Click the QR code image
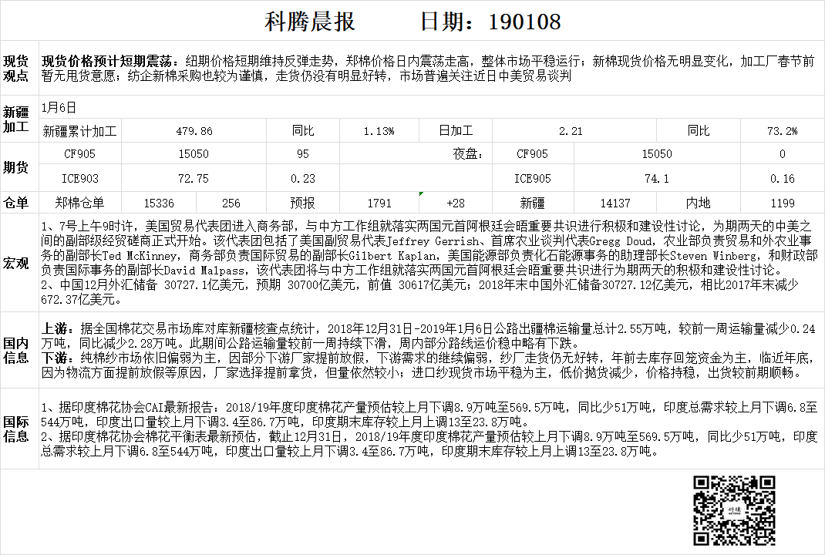Image resolution: width=825 pixels, height=555 pixels. click(x=733, y=510)
